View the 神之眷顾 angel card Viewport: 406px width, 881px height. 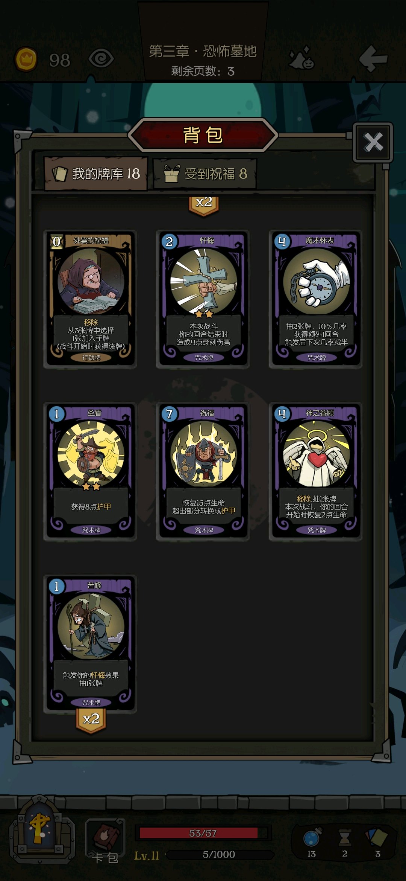pyautogui.click(x=316, y=472)
